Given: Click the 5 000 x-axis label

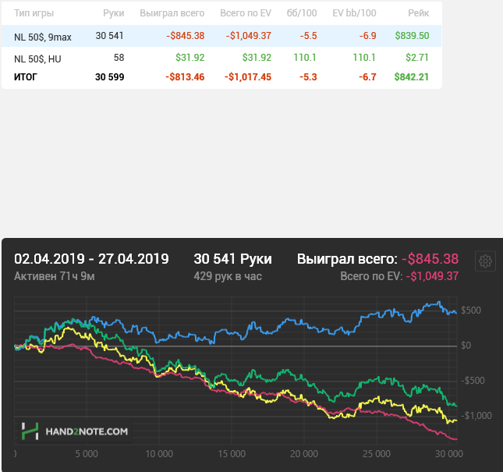Looking at the screenshot, I should 87,454.
